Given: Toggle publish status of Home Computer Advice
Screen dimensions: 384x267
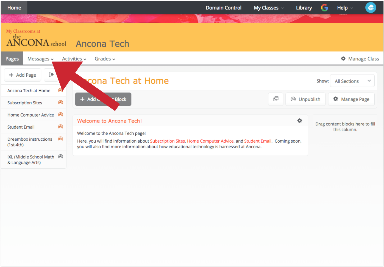Looking at the screenshot, I should 61,115.
